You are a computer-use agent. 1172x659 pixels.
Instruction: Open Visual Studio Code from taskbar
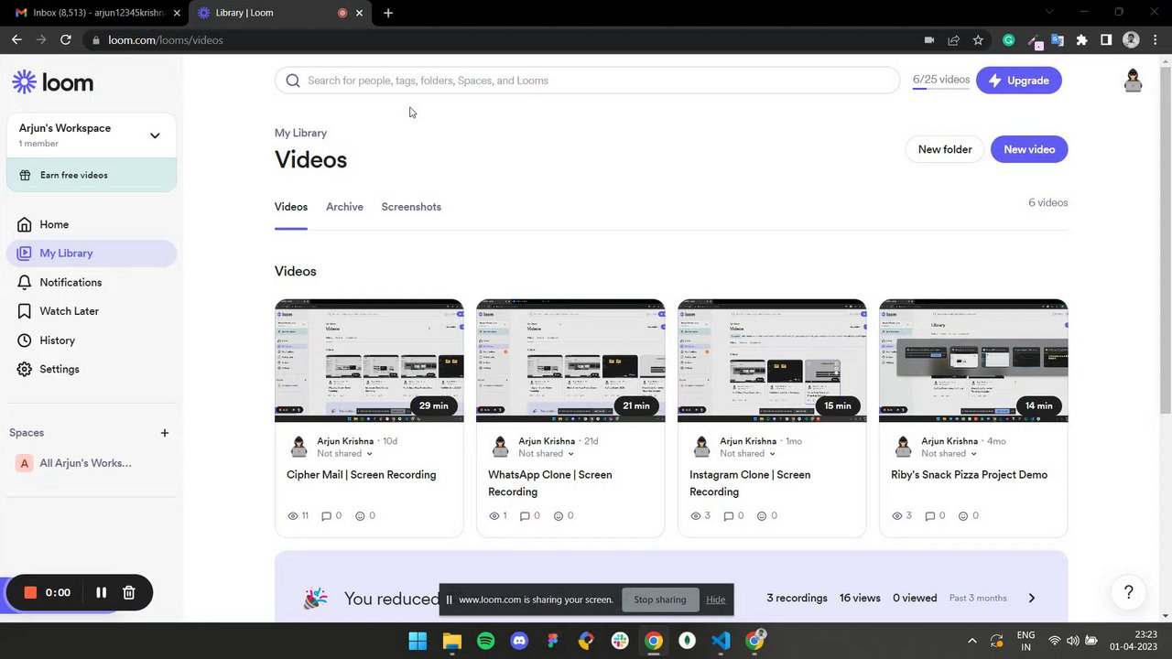click(721, 641)
